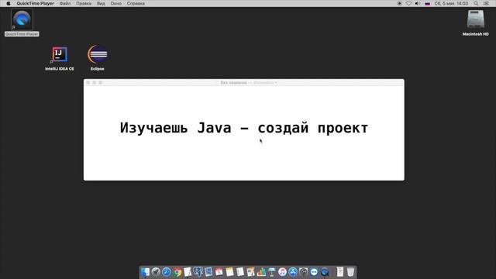
Task: Open the Правка menu
Action: tap(84, 3)
